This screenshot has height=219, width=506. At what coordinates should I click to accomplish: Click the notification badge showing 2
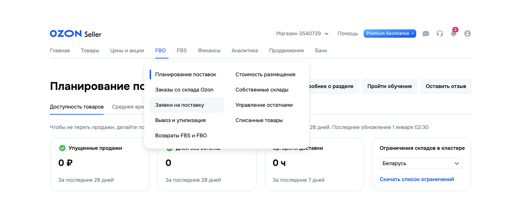click(x=455, y=29)
